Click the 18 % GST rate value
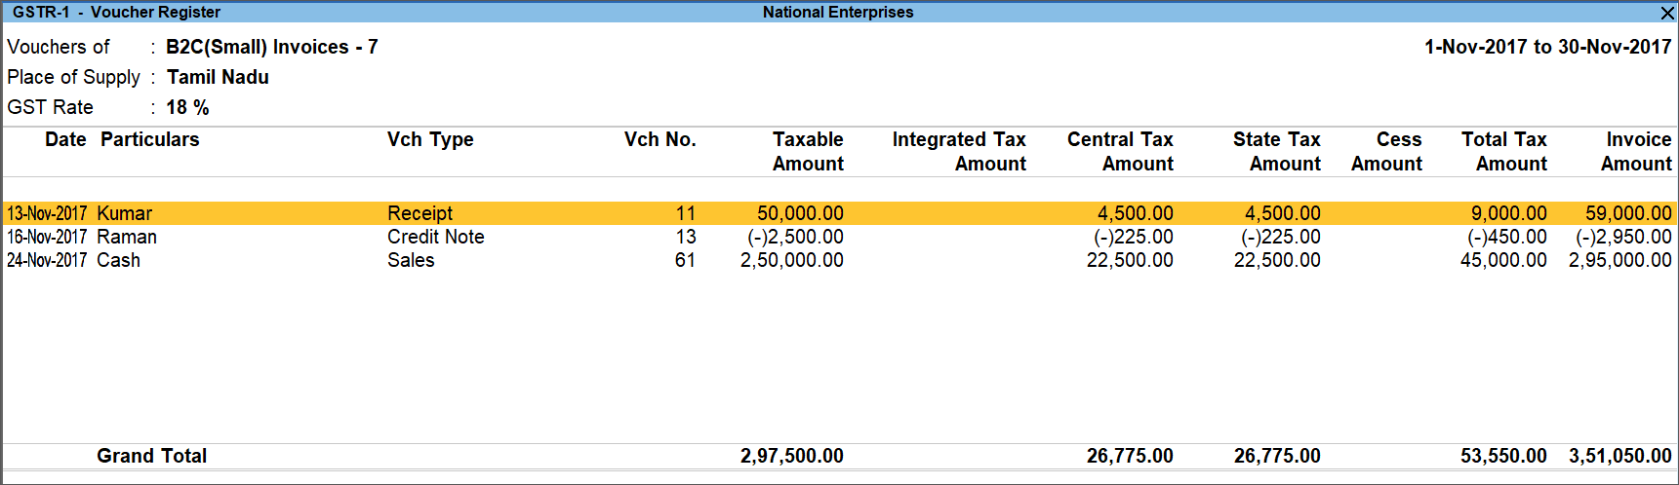Viewport: 1679px width, 485px height. [x=187, y=107]
